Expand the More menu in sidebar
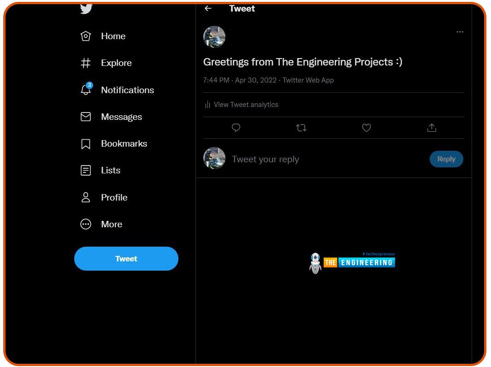This screenshot has height=367, width=491. (x=111, y=225)
